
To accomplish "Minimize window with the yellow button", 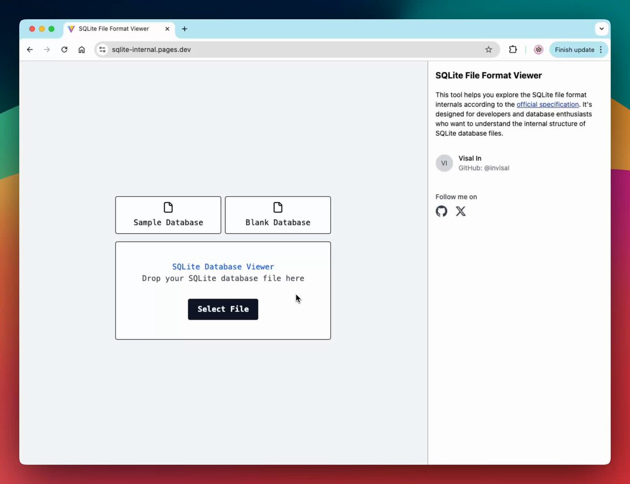I will coord(42,29).
